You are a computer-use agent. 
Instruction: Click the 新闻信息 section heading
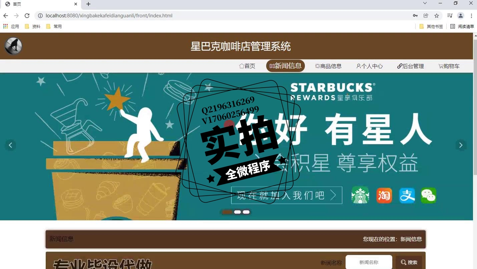click(61, 239)
